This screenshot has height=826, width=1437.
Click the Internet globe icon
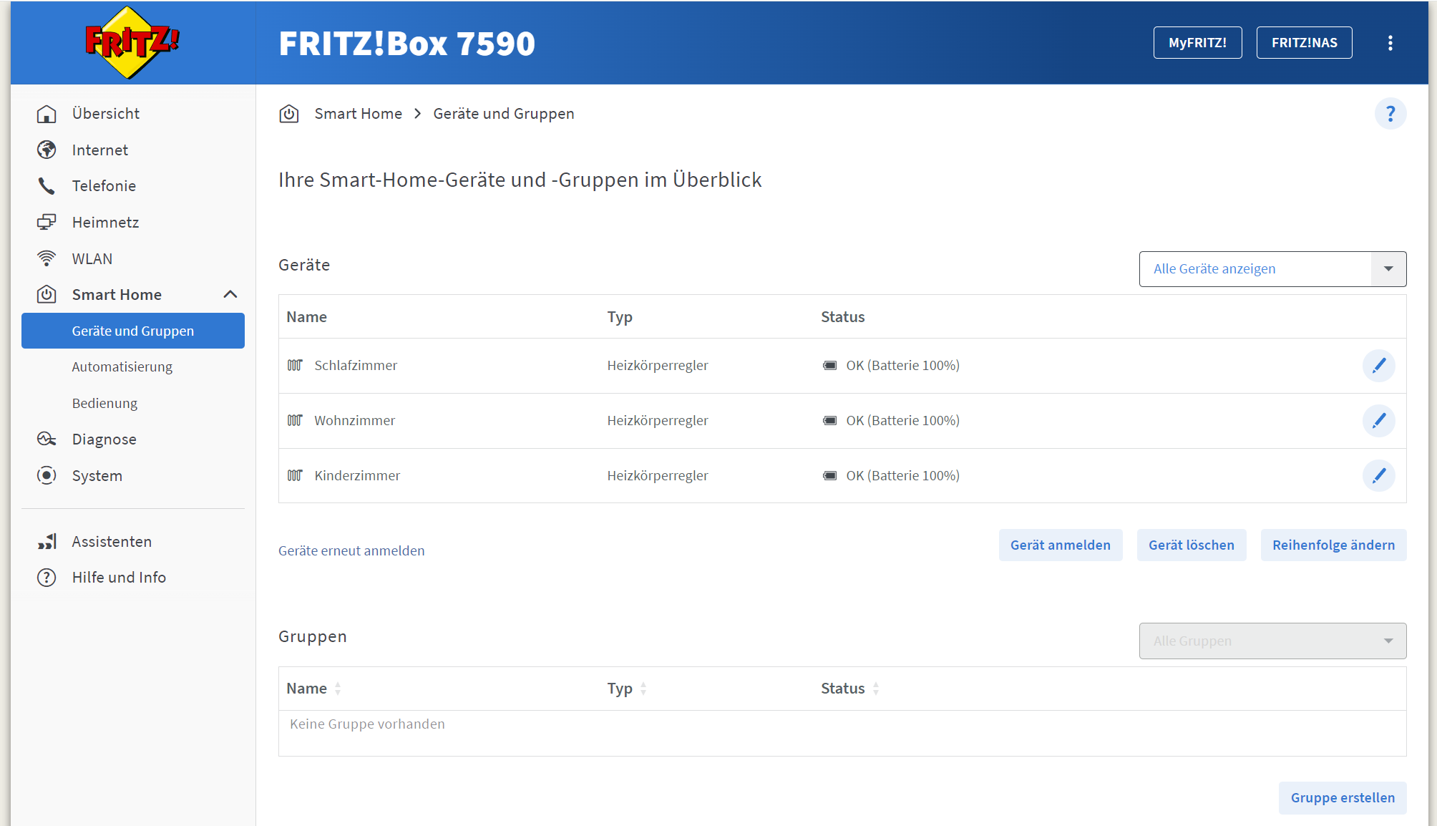[47, 150]
